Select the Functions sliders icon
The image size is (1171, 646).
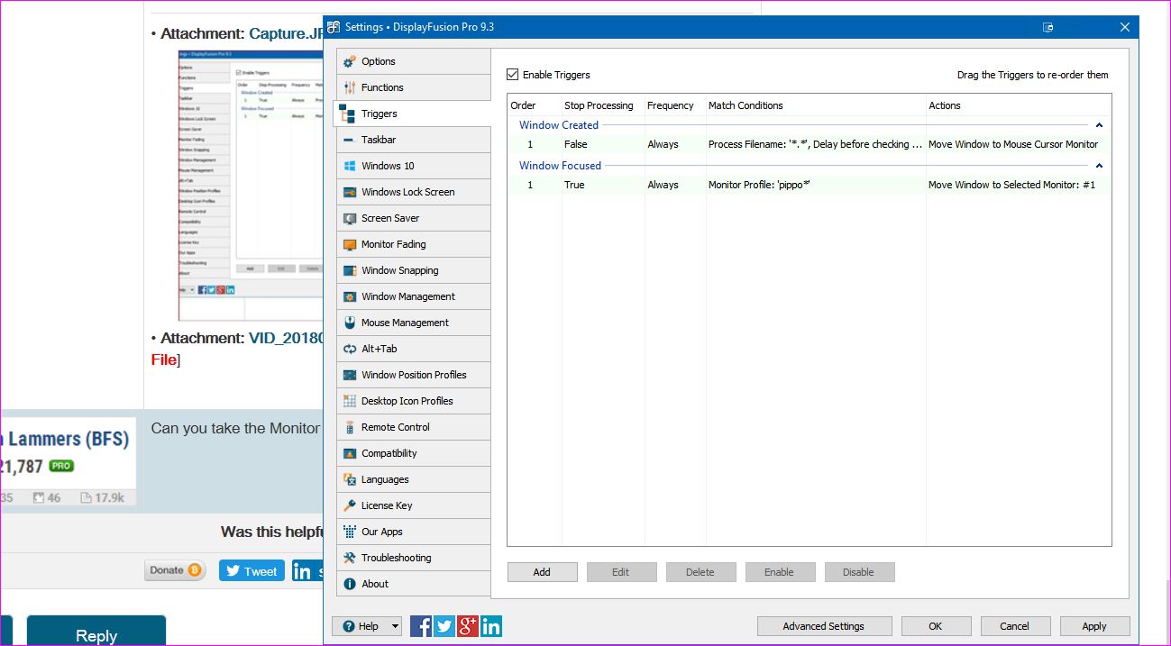tap(350, 87)
